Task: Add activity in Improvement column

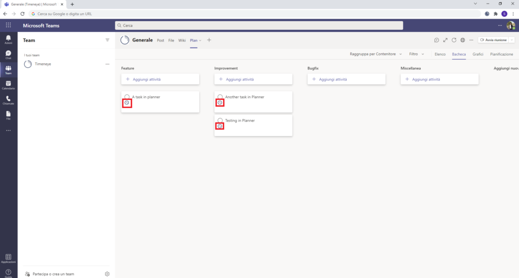Action: (253, 80)
